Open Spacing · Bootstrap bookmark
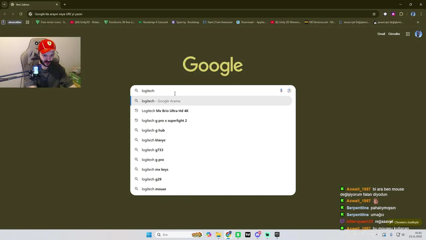This screenshot has width=426, height=240. [x=185, y=22]
